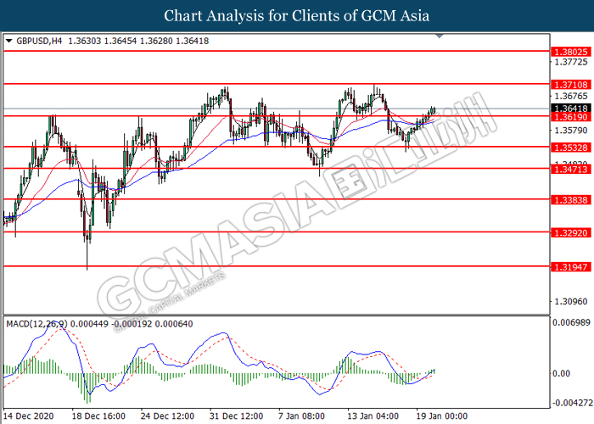Screen dimensions: 594x424
Task: Click the 1.36765 price axis value
Action: click(x=571, y=96)
